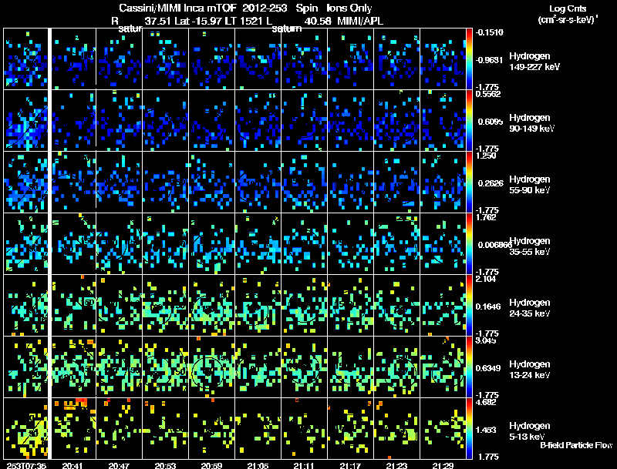Click the Hydrogen 13-24 keV panel at 20:41
617x469 pixels.
pyautogui.click(x=73, y=367)
